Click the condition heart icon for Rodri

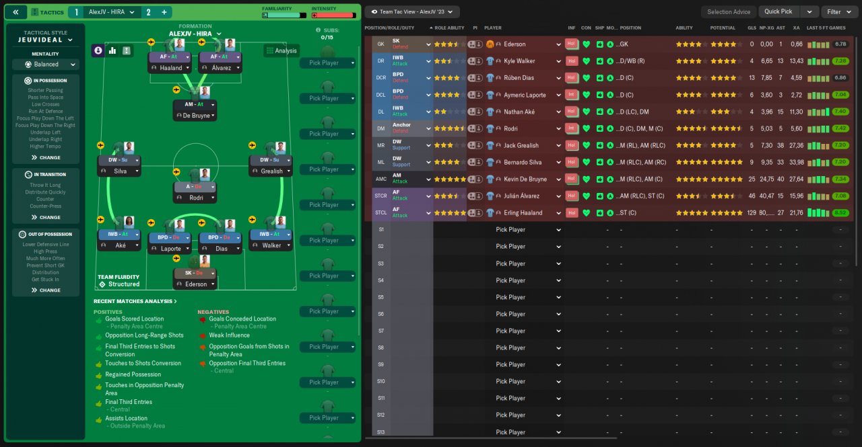pos(587,128)
